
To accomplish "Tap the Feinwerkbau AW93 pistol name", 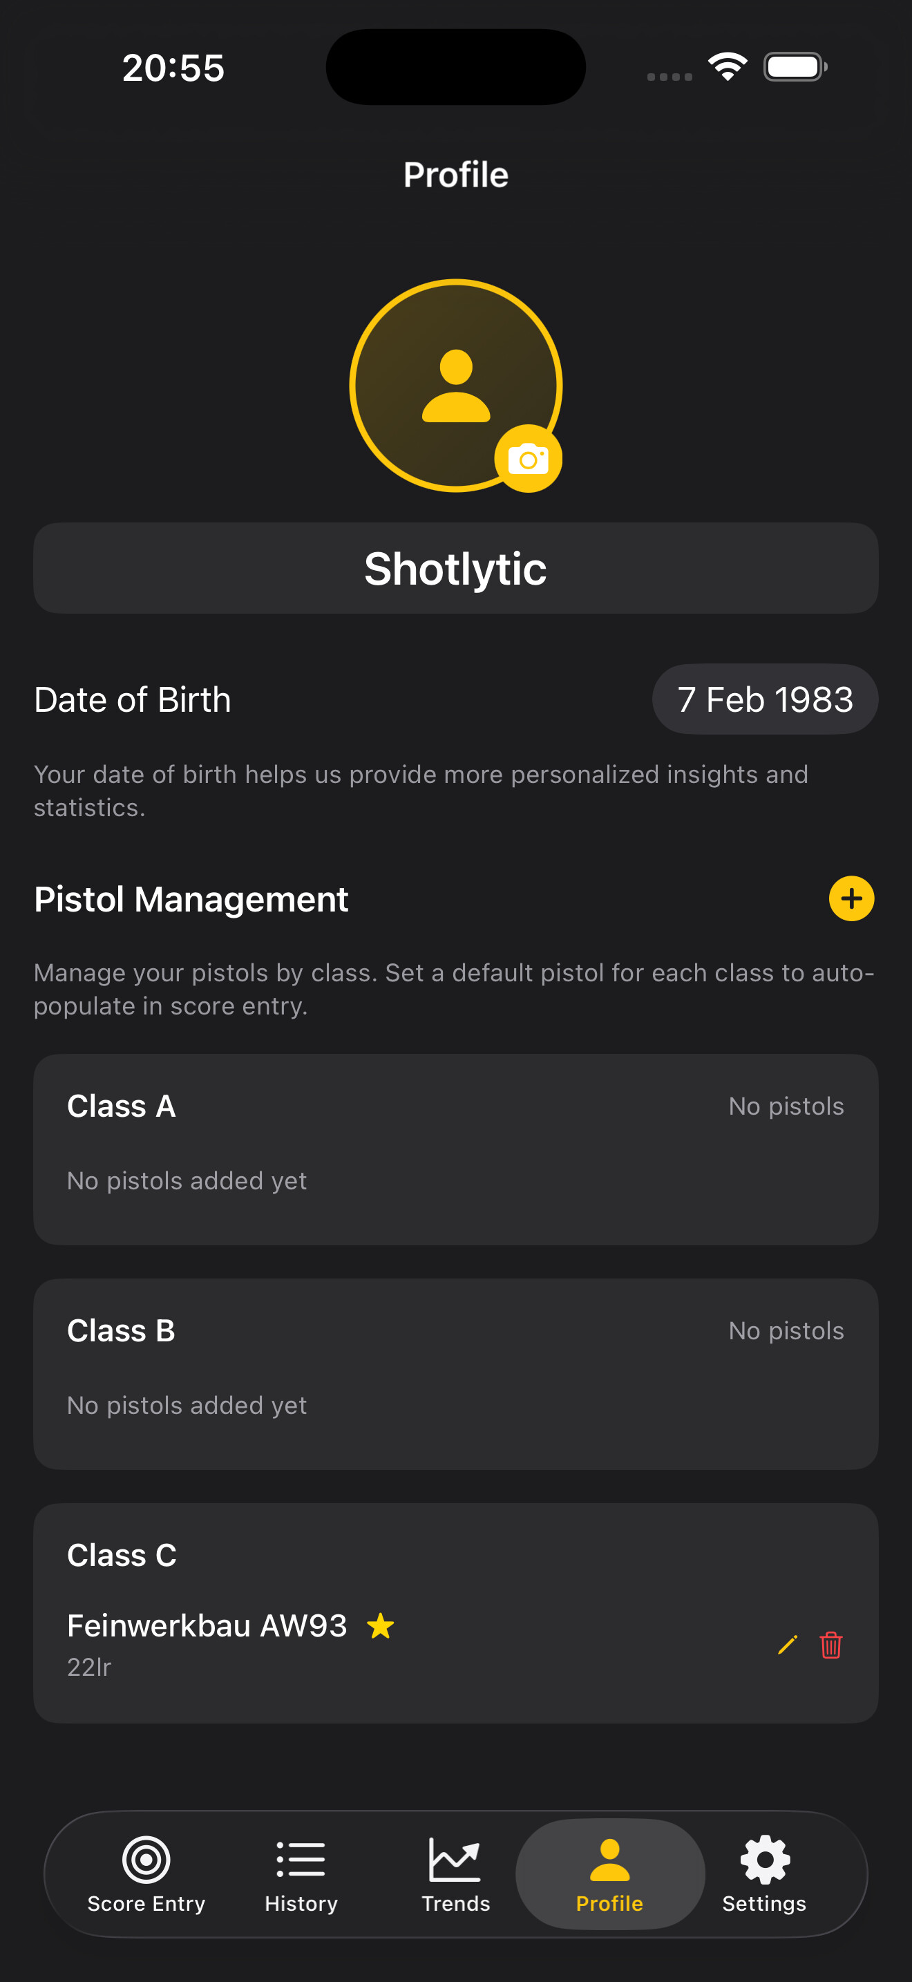I will point(207,1626).
